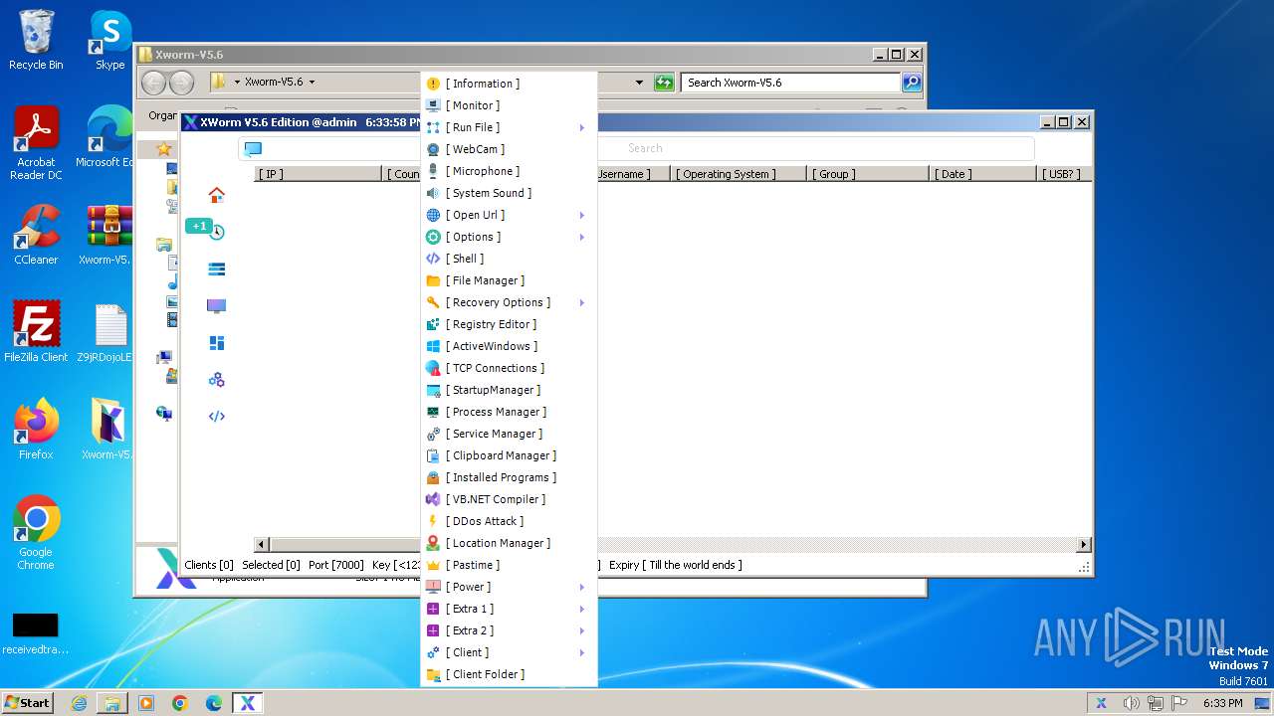The image size is (1274, 716).
Task: Open the Acrobat Reader DC desktop shortcut
Action: click(36, 143)
